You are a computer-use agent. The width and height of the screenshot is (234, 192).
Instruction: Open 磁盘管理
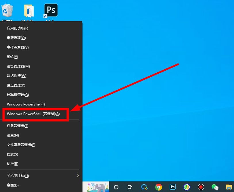pyautogui.click(x=16, y=85)
